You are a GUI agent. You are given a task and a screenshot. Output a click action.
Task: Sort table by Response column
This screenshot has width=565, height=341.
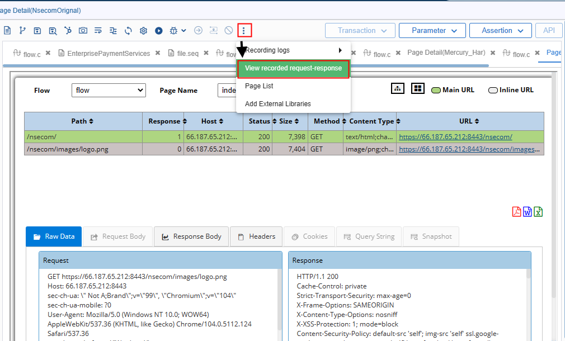click(163, 121)
